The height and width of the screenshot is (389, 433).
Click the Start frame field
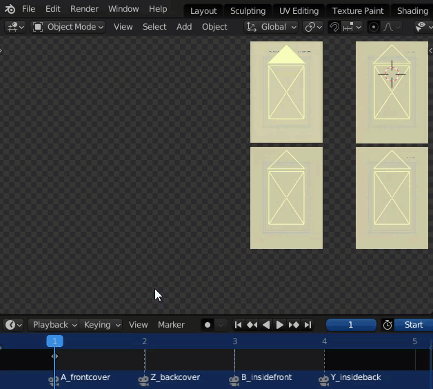414,325
